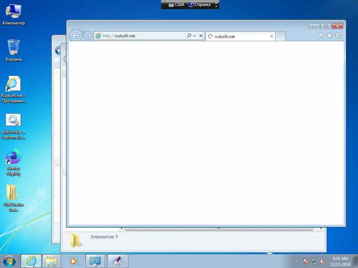358x268 pixels.
Task: Open the file explorer taskbar button
Action: 52,261
